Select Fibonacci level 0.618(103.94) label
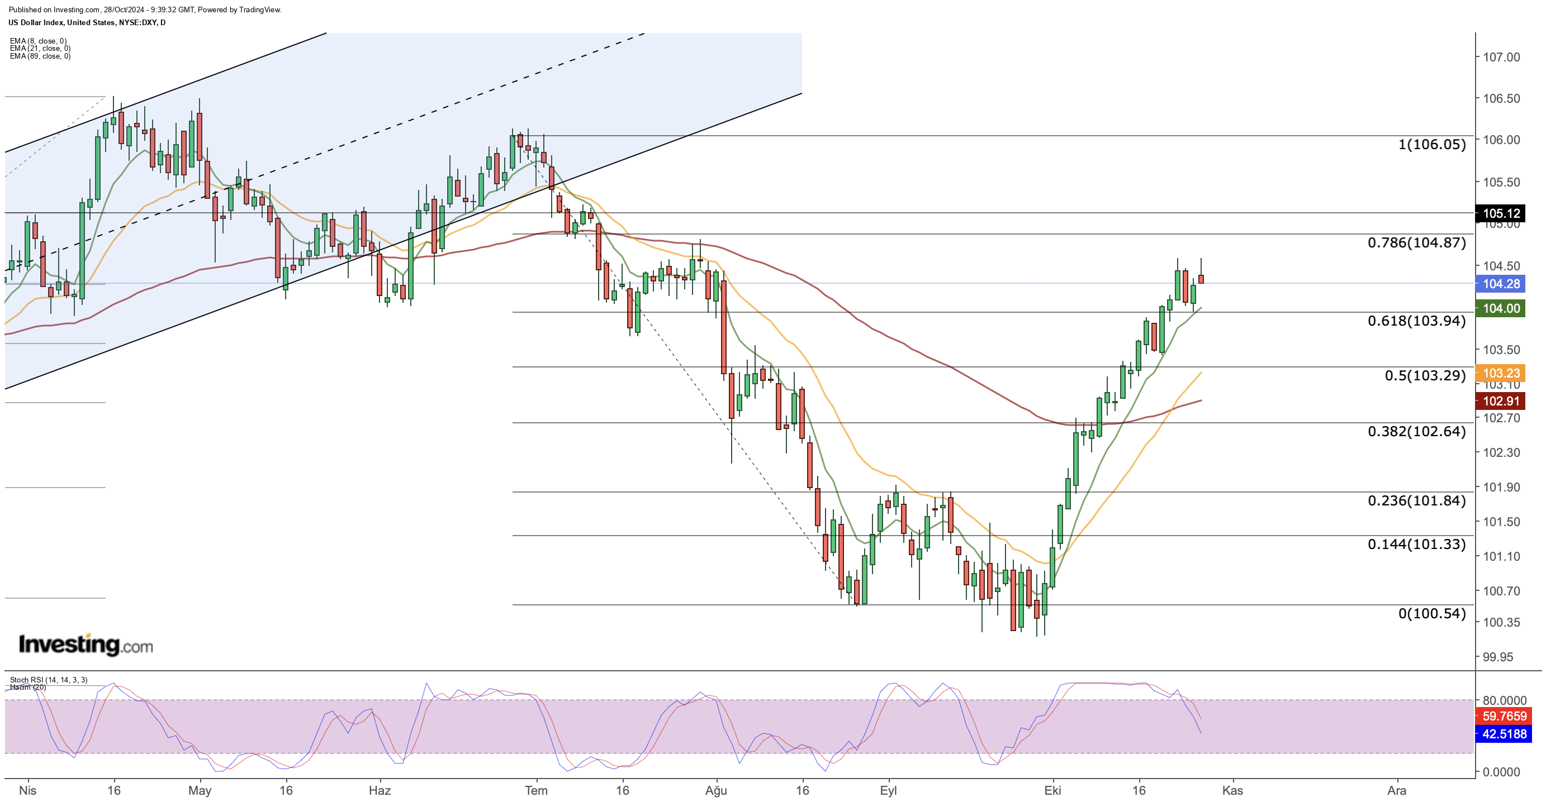The height and width of the screenshot is (802, 1546). click(1416, 321)
